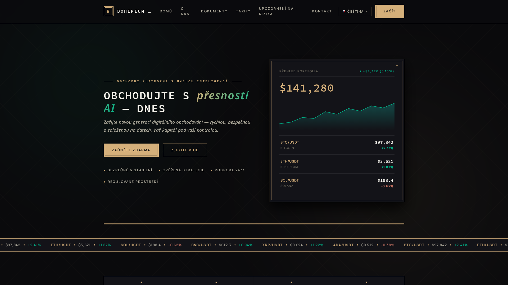The height and width of the screenshot is (285, 508).
Task: Click the 'Obchodní platforma s umělou inteligencí' tagline
Action: (x=173, y=81)
